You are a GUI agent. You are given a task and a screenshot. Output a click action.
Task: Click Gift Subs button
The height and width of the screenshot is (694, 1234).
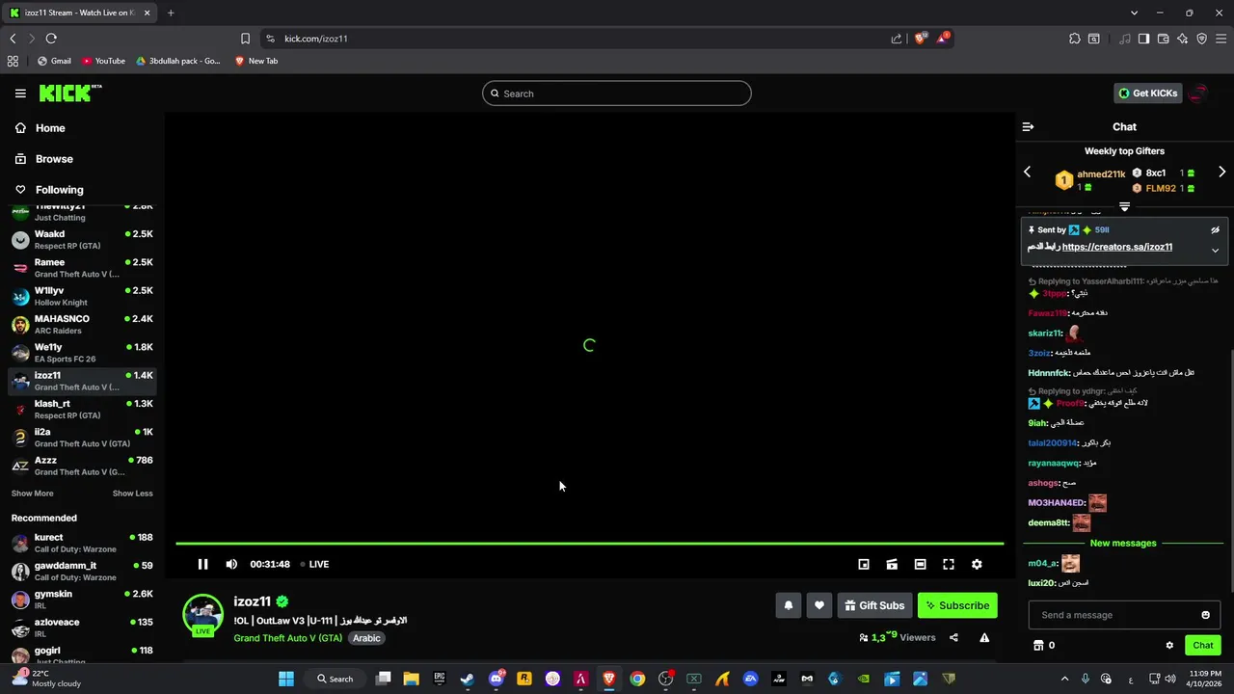click(874, 605)
